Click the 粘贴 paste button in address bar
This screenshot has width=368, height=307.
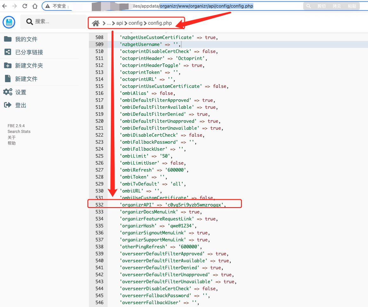[352, 6]
